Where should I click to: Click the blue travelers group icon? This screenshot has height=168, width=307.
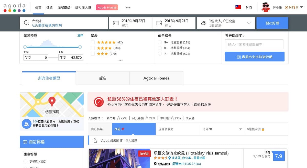tap(26, 124)
